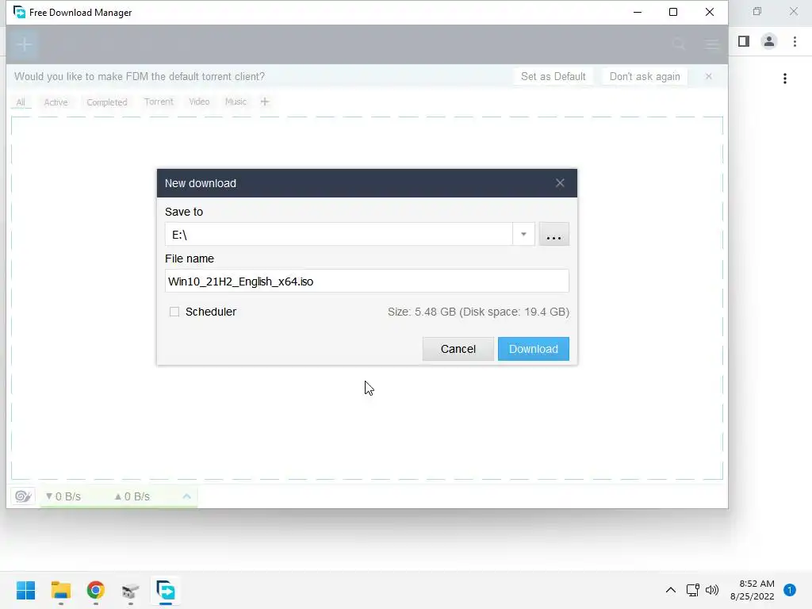Add a new filter tab with plus
Image resolution: width=812 pixels, height=609 pixels.
coord(265,101)
